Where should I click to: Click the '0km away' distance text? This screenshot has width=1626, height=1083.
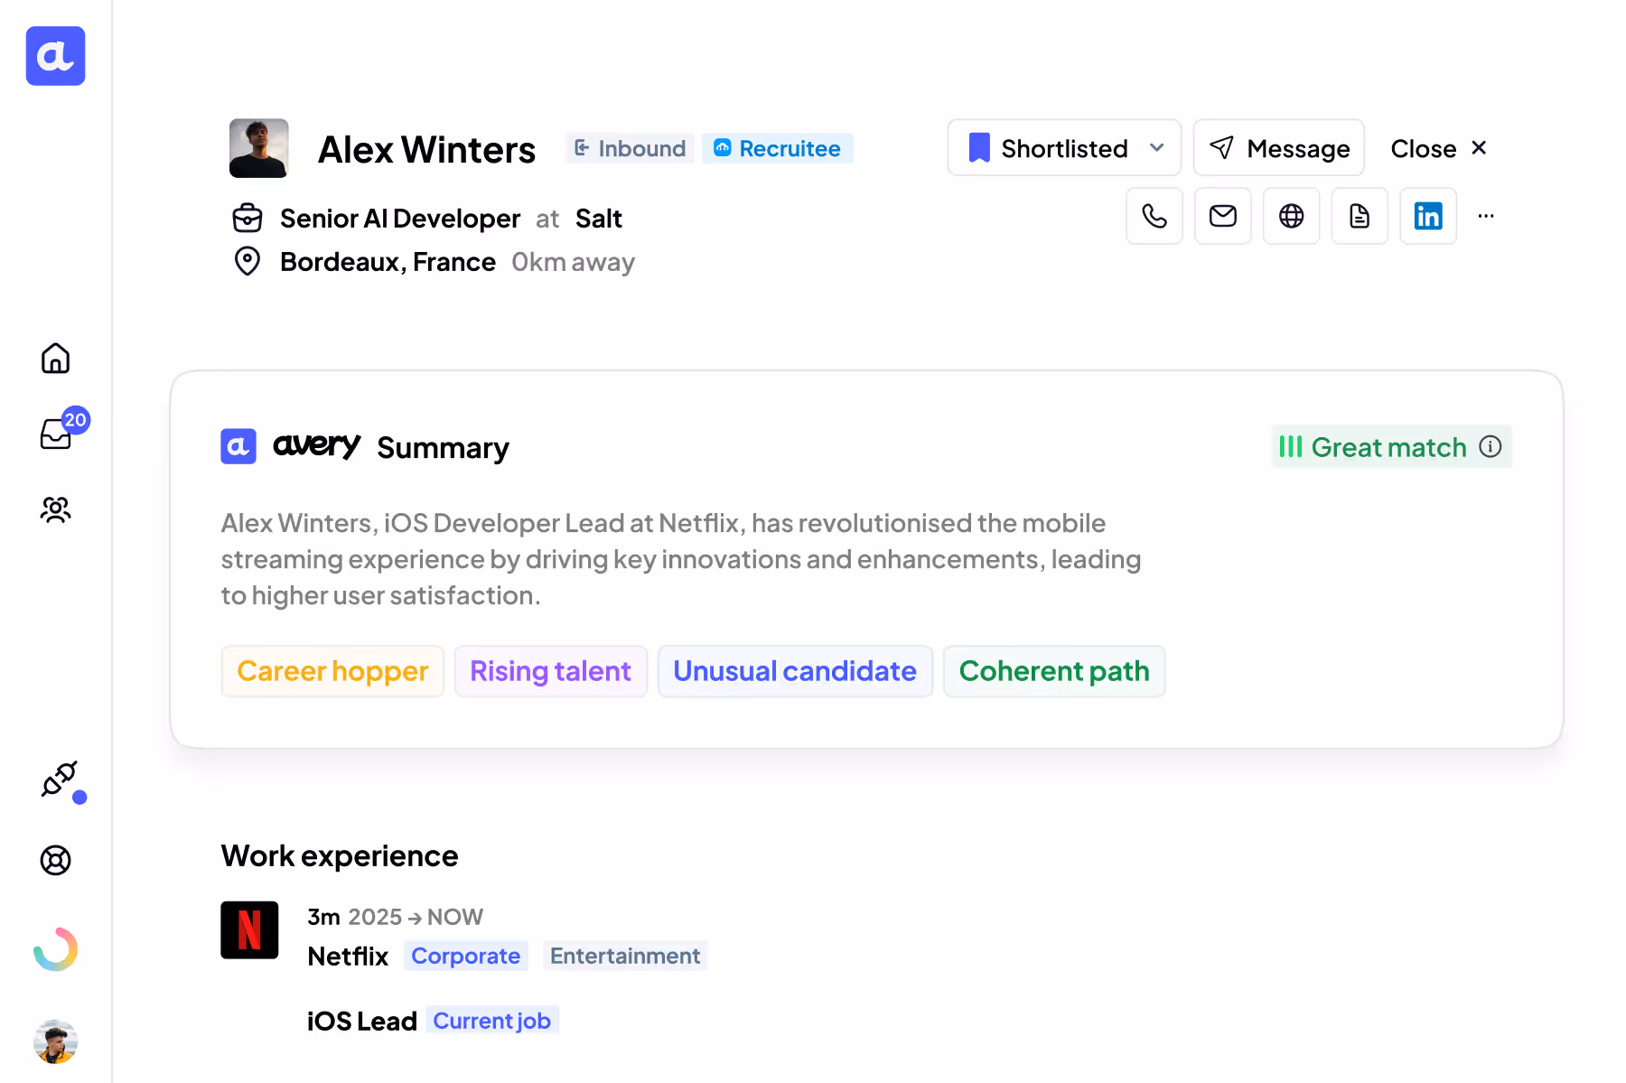[x=574, y=262]
